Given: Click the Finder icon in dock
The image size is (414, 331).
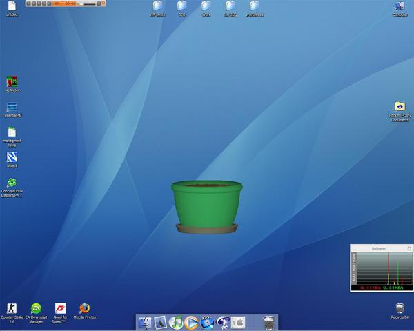Looking at the screenshot, I should click(145, 323).
